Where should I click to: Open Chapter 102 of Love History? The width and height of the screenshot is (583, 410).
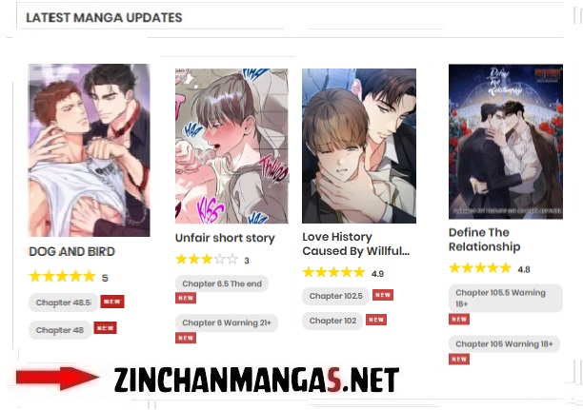coord(332,321)
